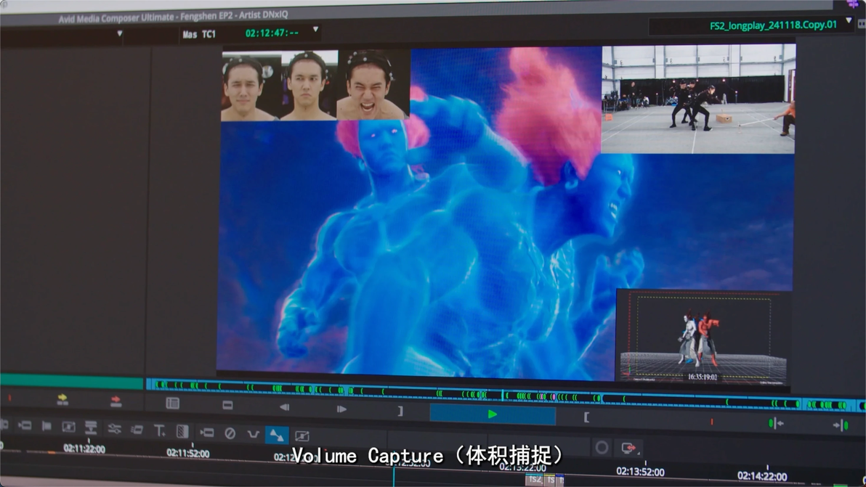Click the purple icon at top-right corner
The width and height of the screenshot is (866, 487).
(x=854, y=4)
